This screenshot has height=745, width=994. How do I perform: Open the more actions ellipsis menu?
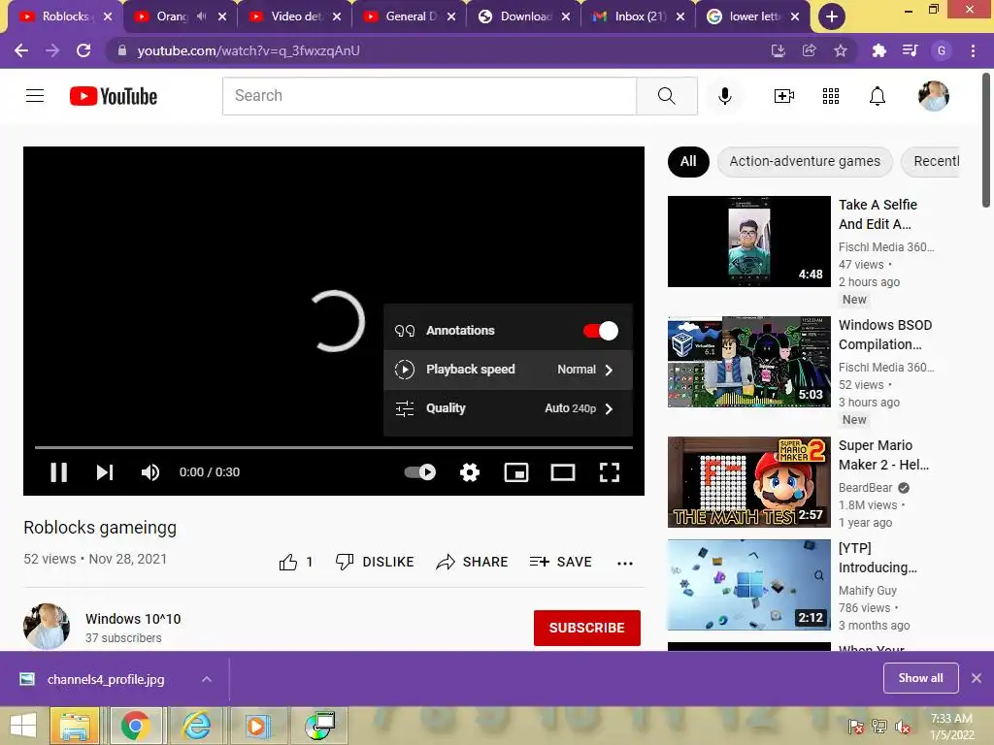(x=625, y=563)
